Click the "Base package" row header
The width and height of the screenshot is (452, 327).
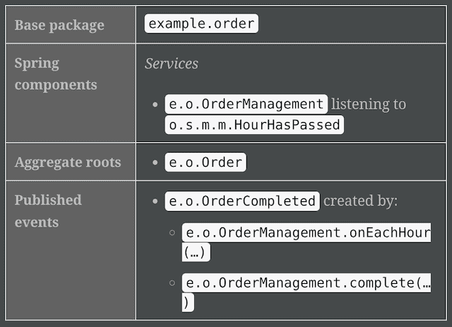[x=59, y=25]
